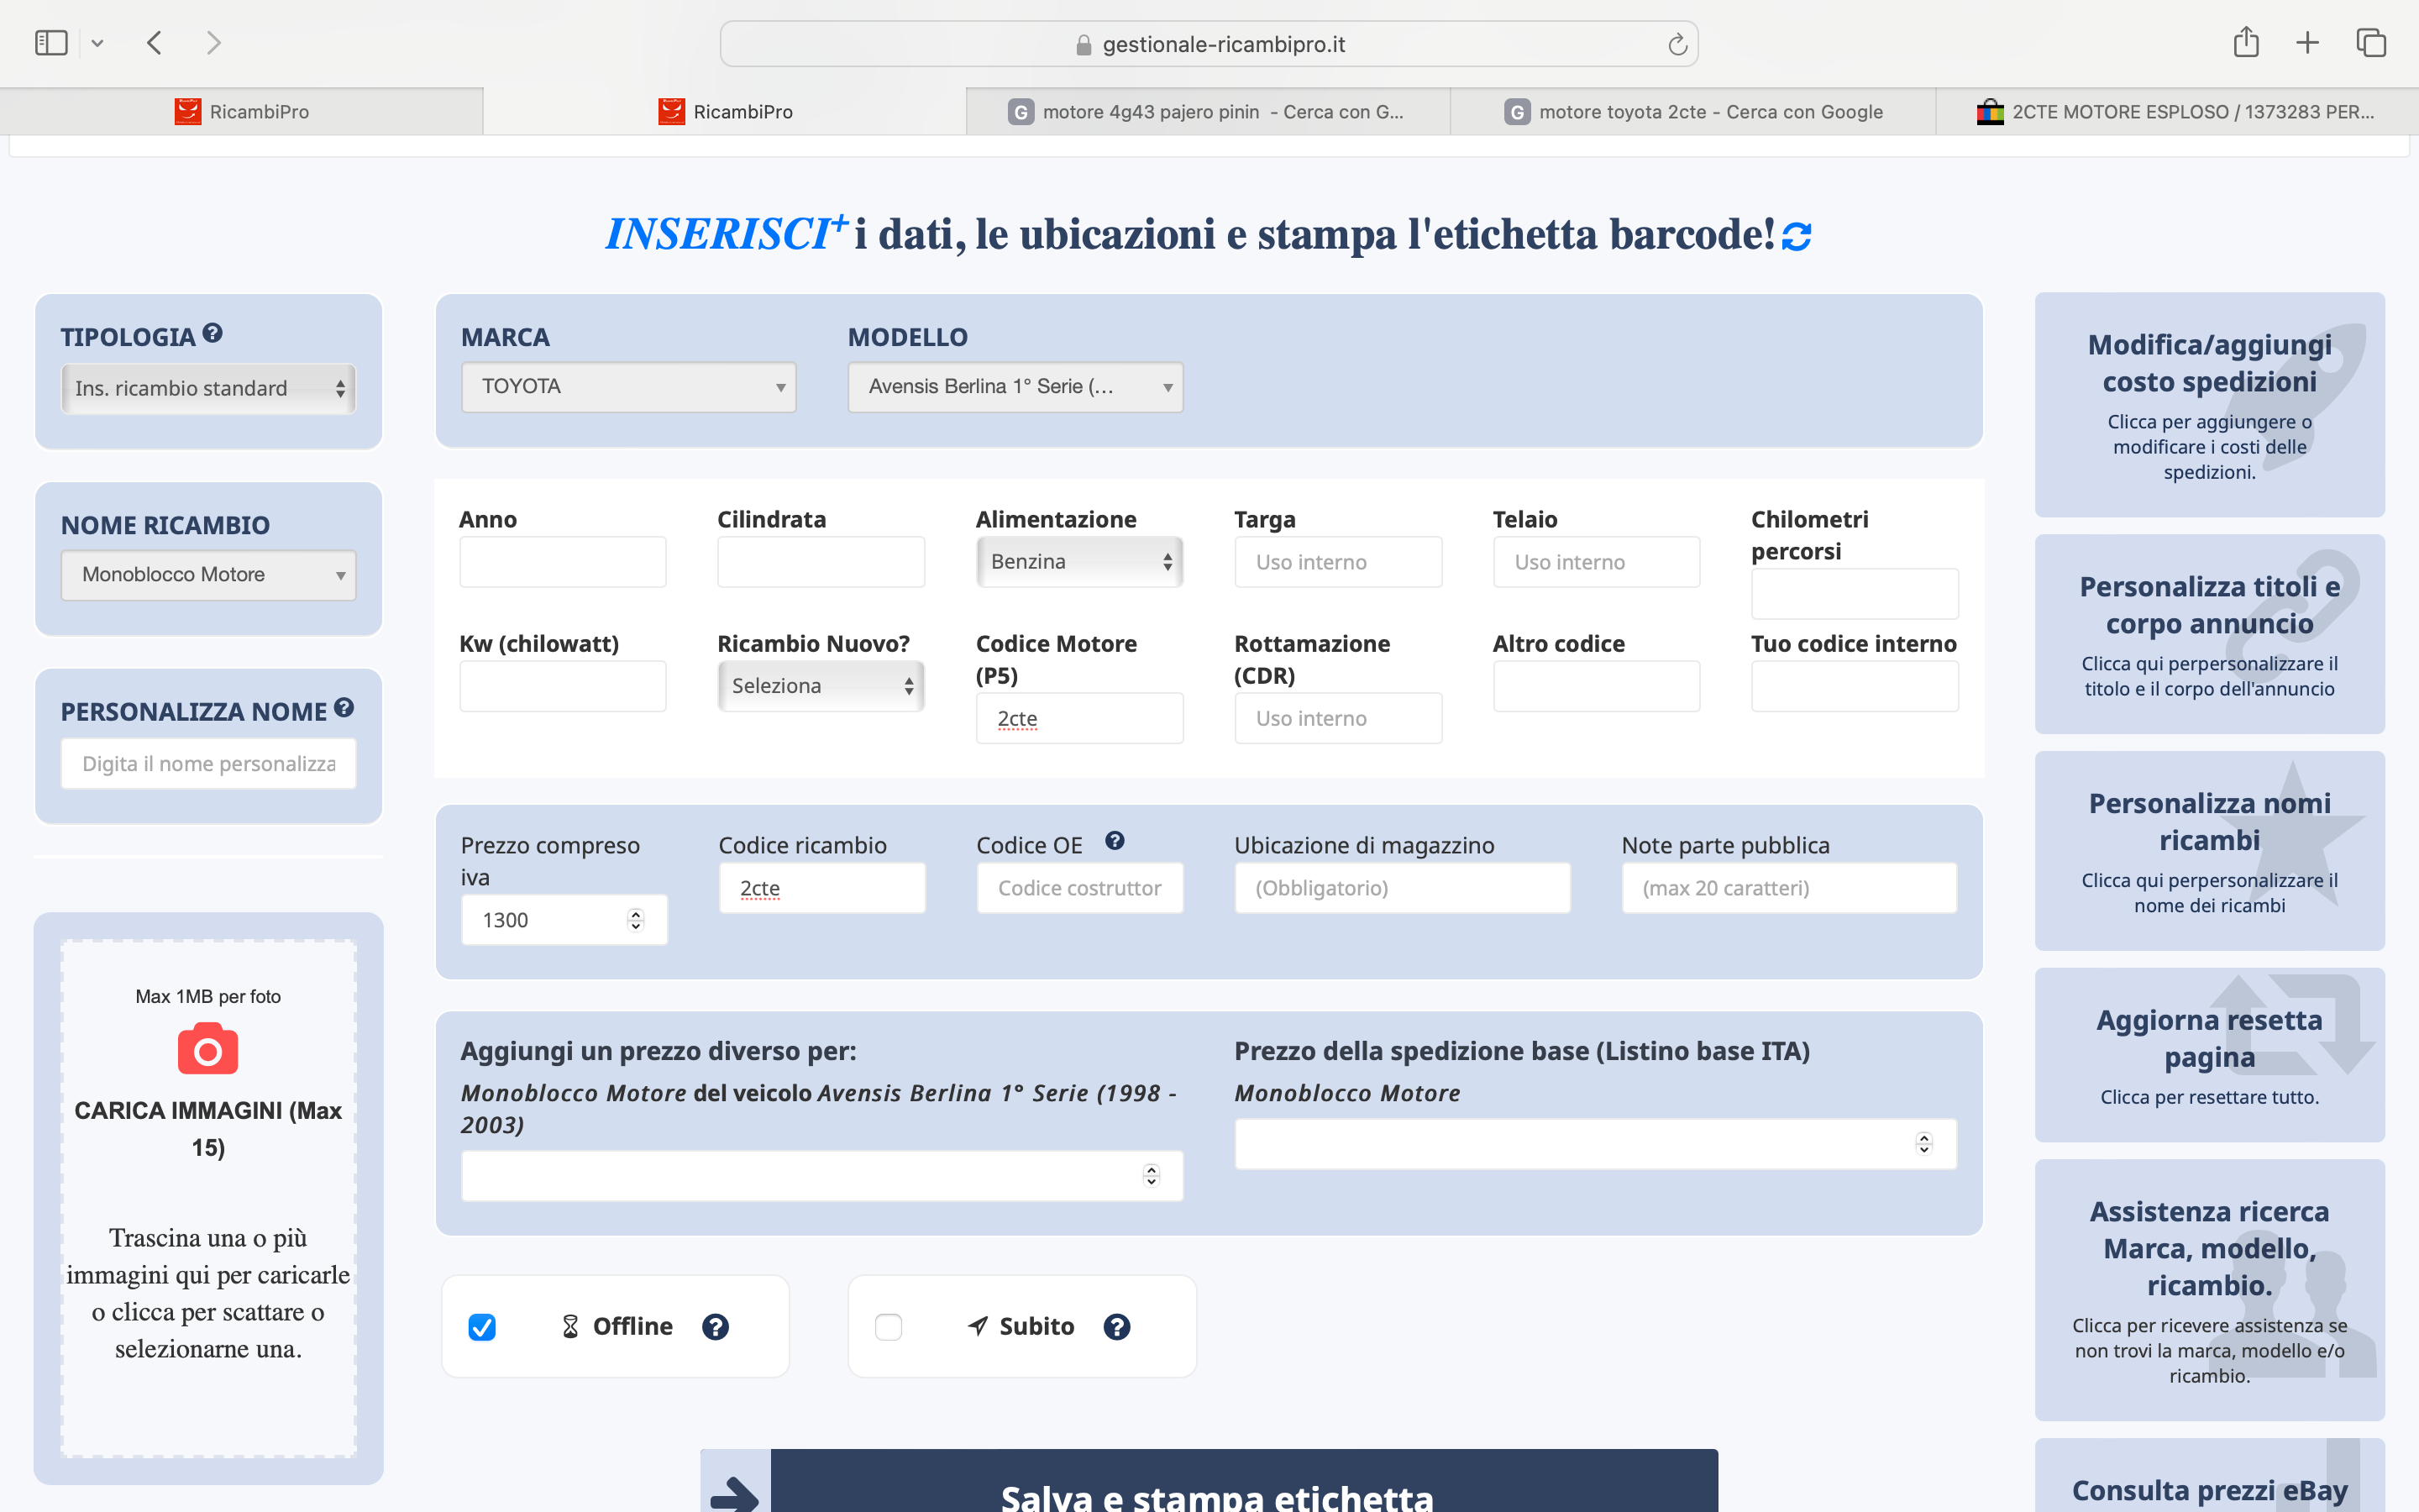Select the second RicambiPro tab
The width and height of the screenshot is (2419, 1512).
pos(726,112)
